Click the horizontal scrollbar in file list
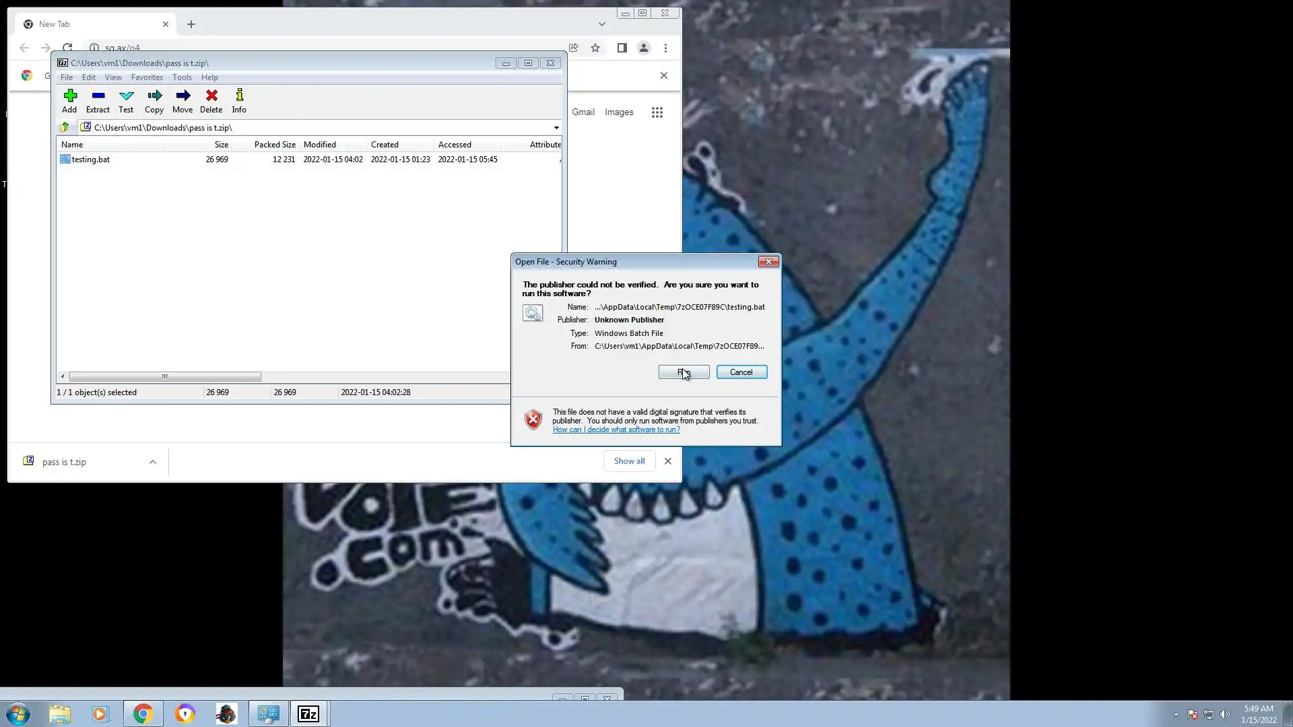 pyautogui.click(x=165, y=377)
